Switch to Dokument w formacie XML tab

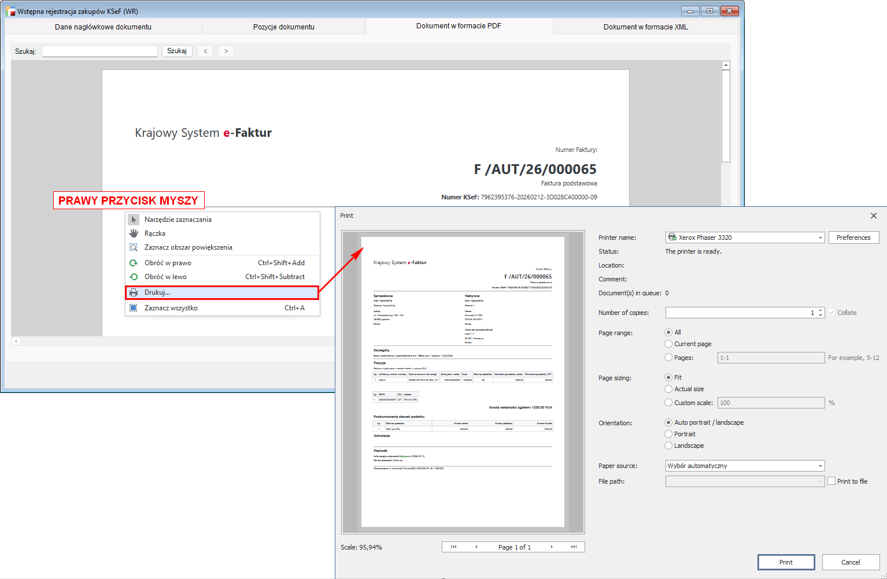tap(645, 27)
